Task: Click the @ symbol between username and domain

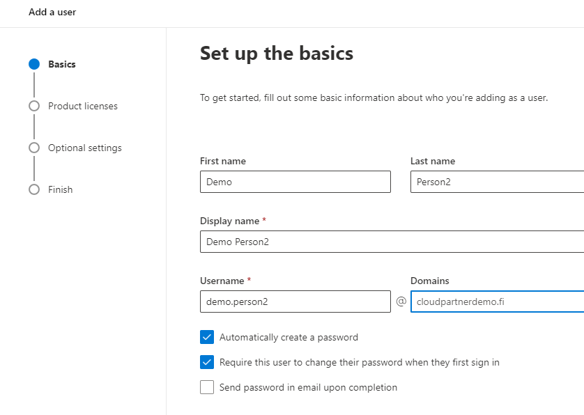Action: [401, 302]
